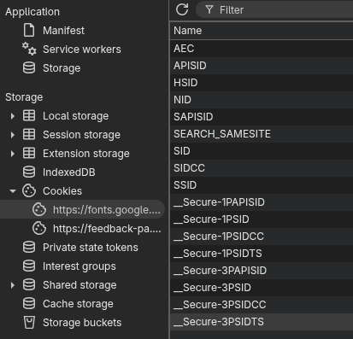Click the Service workers gears icon
Viewport: 353px width, 339px height.
tap(29, 49)
